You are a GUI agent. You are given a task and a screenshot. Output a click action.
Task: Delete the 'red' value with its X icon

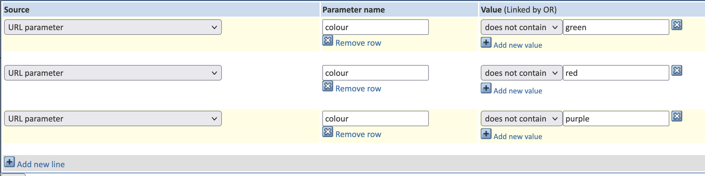coord(677,70)
